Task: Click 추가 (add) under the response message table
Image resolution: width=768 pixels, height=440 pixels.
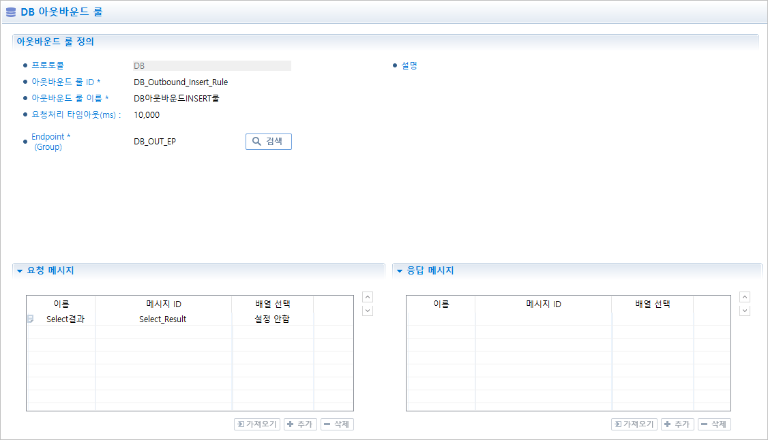Action: (x=677, y=424)
